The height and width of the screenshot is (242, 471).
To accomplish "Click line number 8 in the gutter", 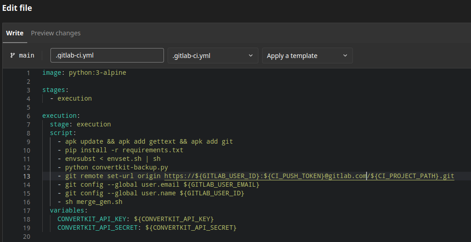I will coord(29,133).
